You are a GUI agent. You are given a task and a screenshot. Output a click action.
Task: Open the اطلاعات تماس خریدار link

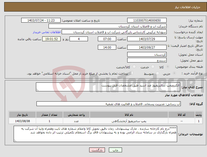[x=47, y=32]
